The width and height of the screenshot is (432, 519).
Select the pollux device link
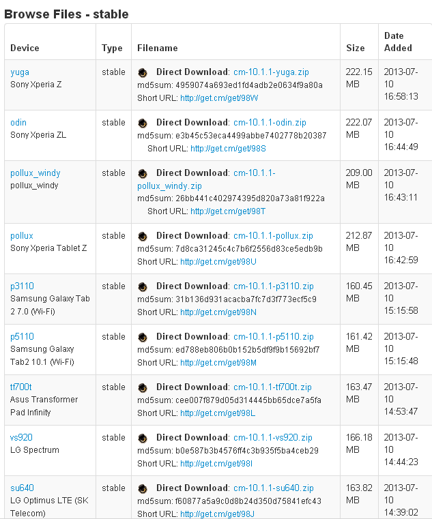click(x=22, y=236)
